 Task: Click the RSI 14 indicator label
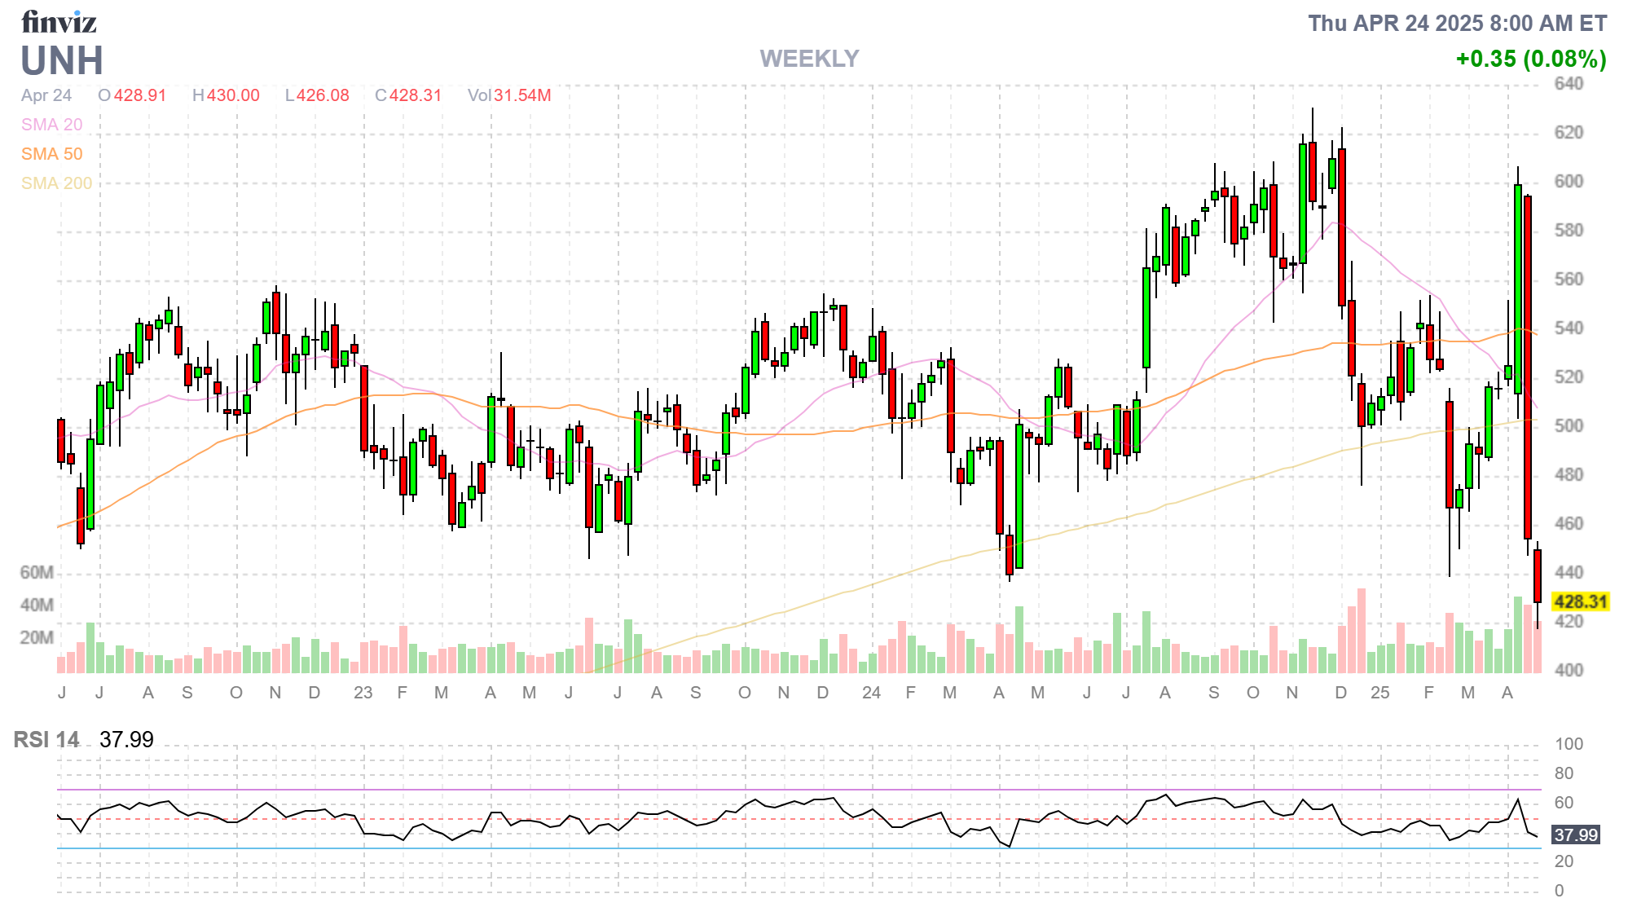(46, 739)
